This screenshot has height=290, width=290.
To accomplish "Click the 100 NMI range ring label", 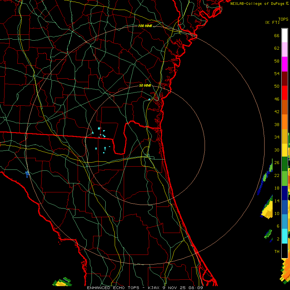I will pos(145,26).
